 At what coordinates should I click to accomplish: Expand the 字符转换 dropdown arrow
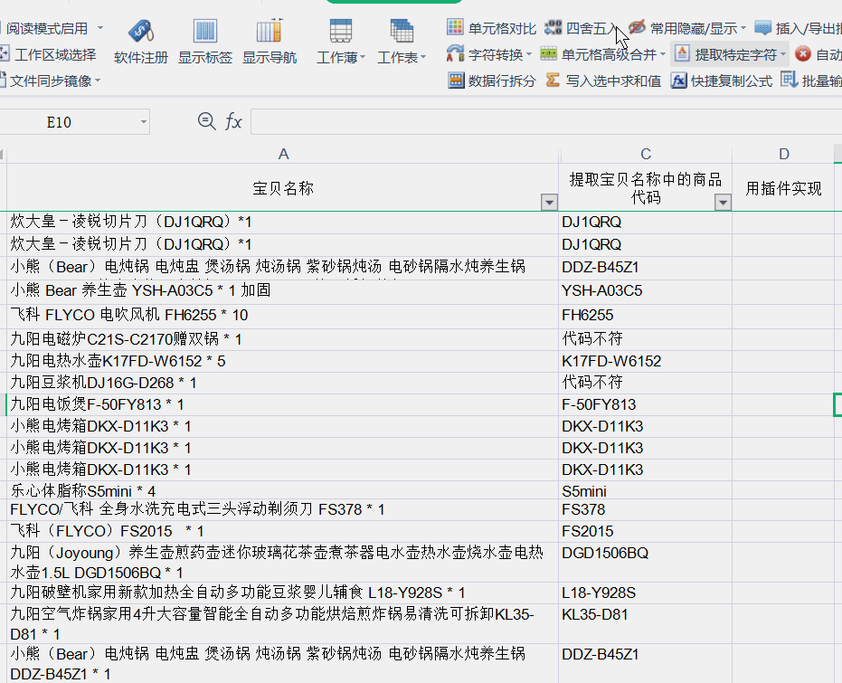(x=529, y=54)
